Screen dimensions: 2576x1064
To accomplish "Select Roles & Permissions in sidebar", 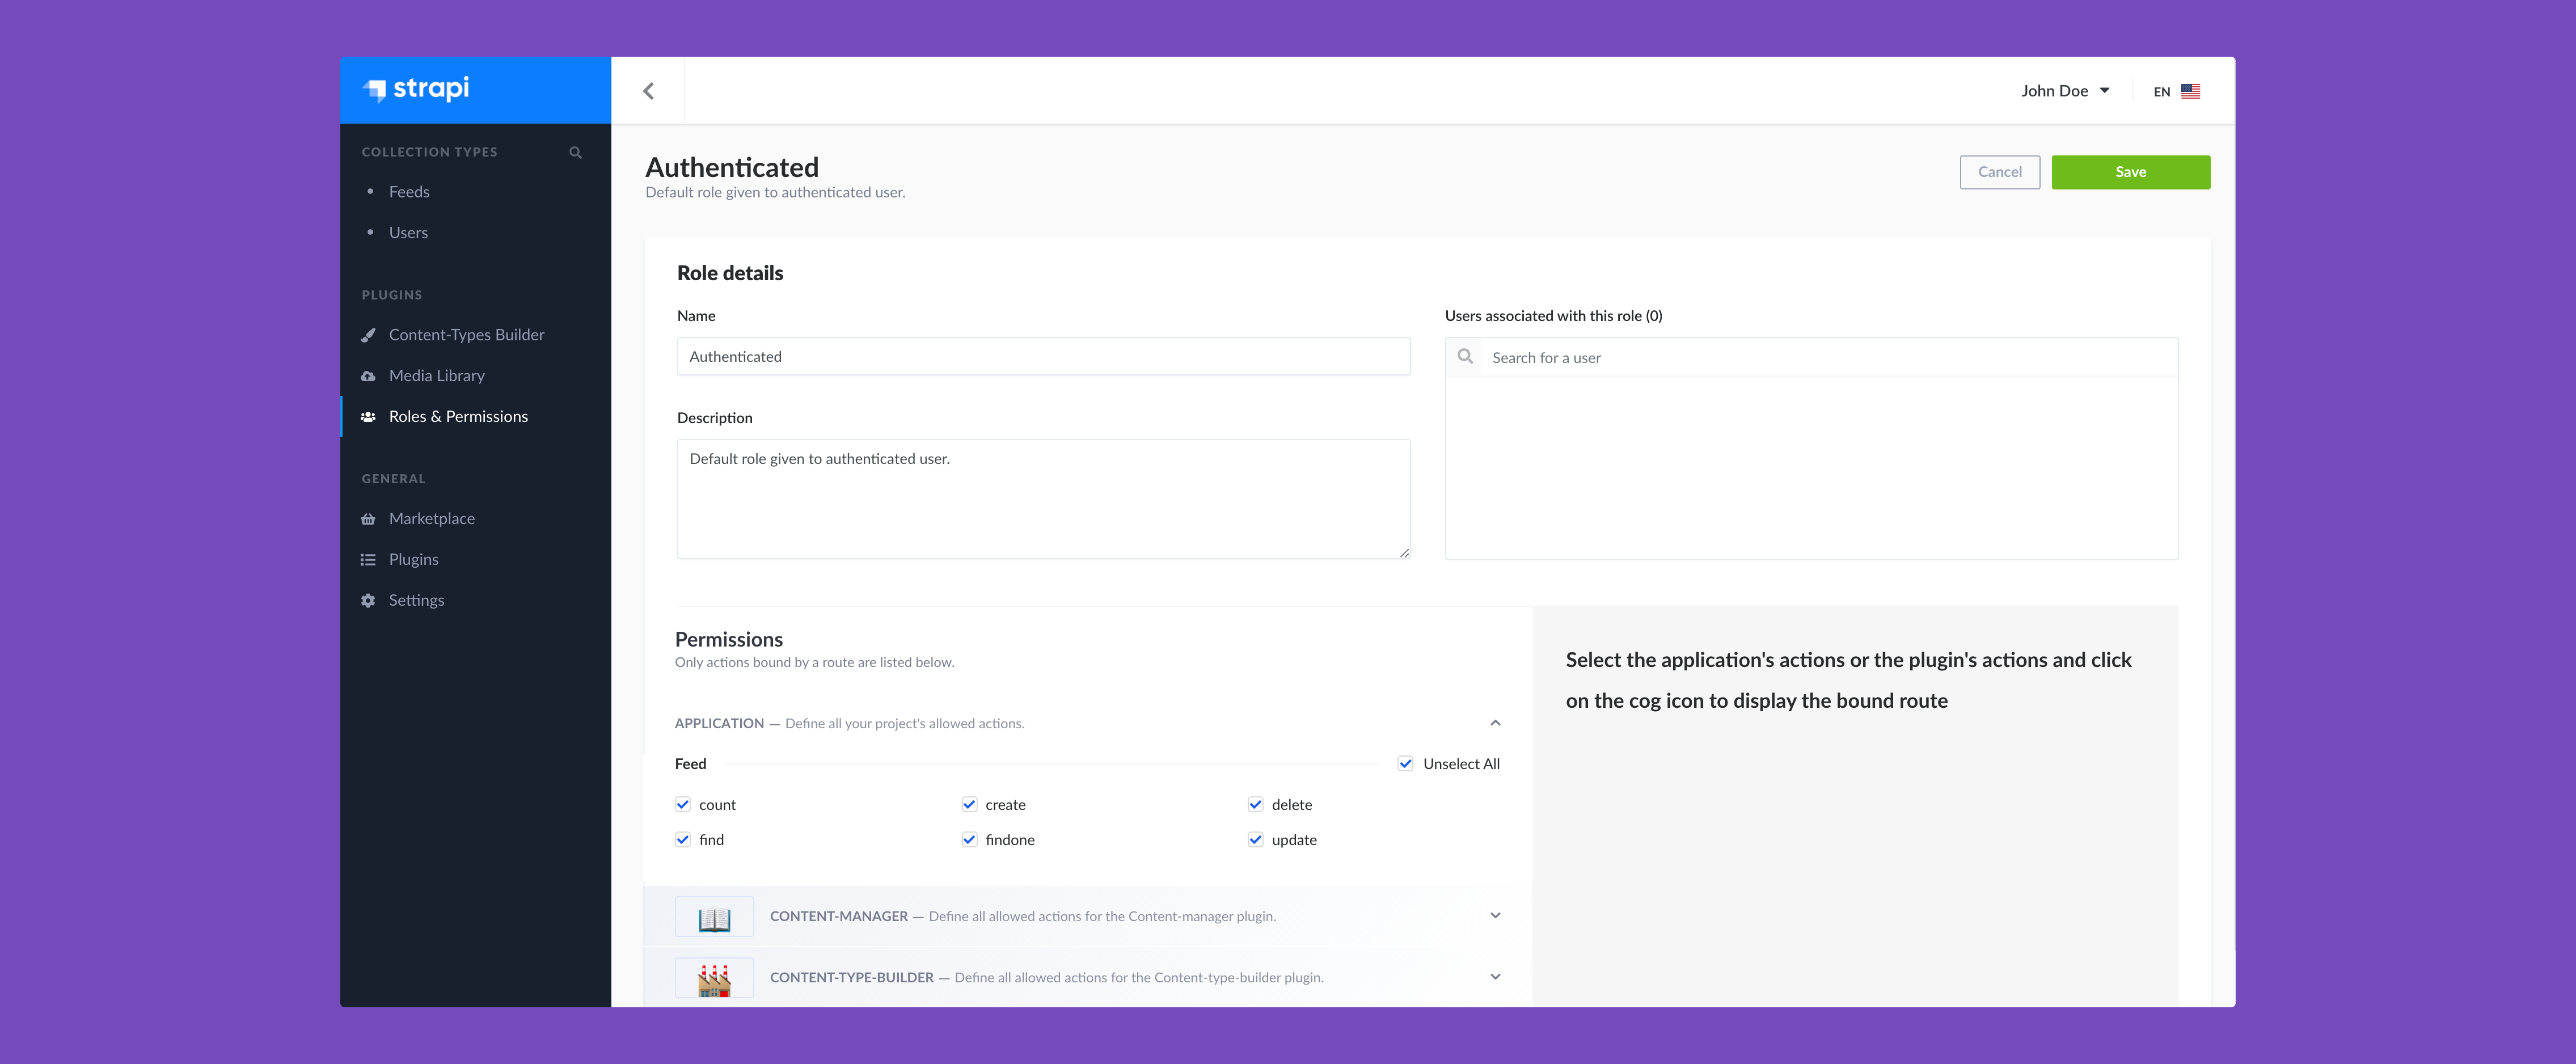I will coord(458,416).
